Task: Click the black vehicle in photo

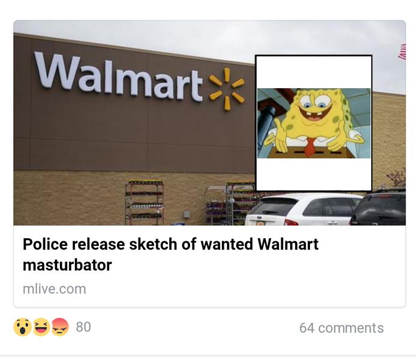Action: (x=378, y=208)
